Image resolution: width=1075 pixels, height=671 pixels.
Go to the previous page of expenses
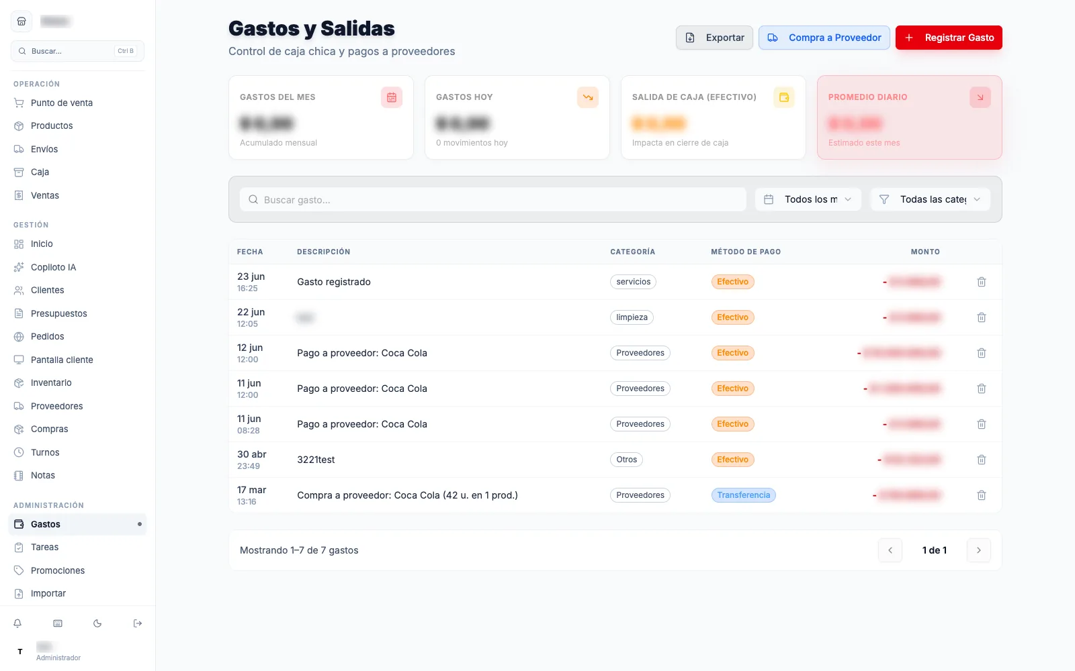pyautogui.click(x=890, y=550)
